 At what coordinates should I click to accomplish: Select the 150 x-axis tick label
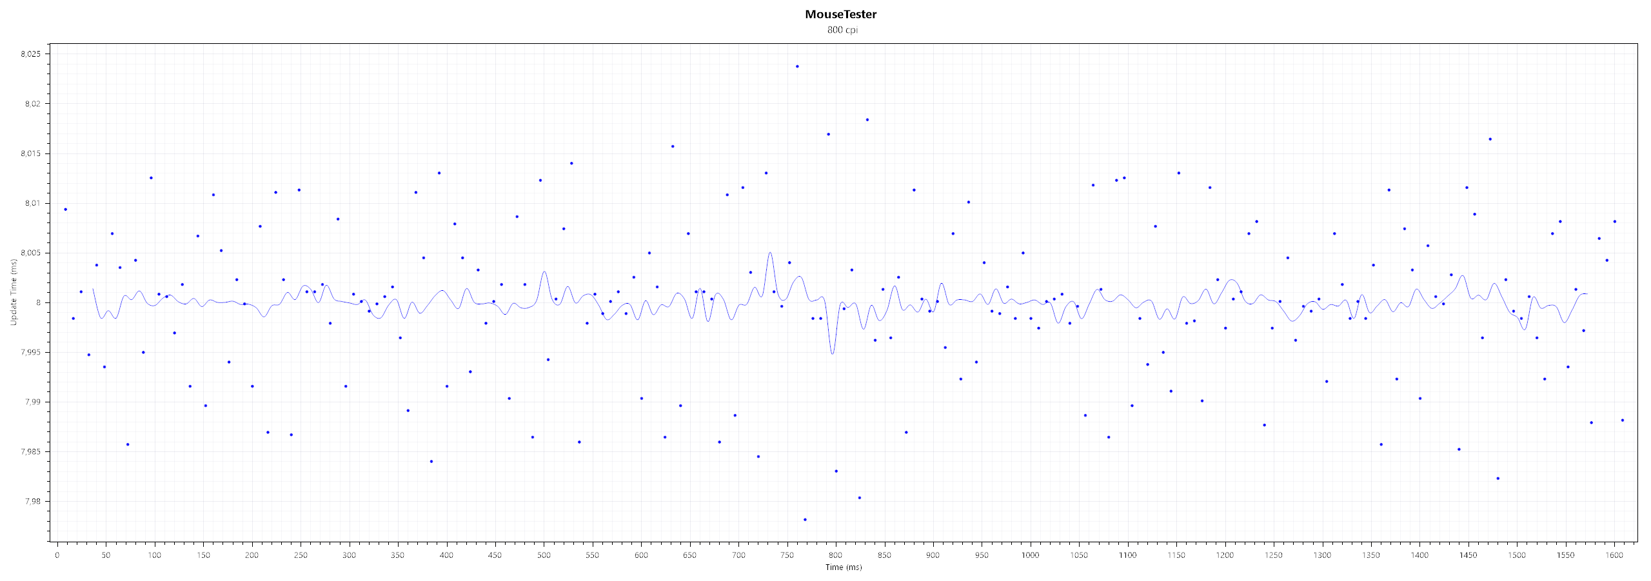pyautogui.click(x=203, y=555)
